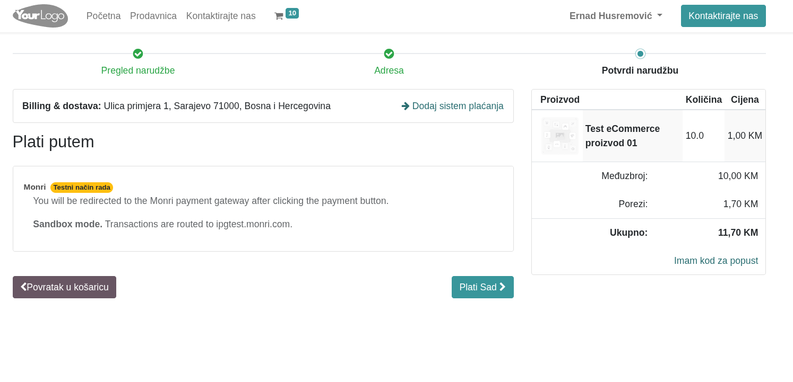
Task: Click the Pregled narudžbe step label
Action: (x=138, y=70)
